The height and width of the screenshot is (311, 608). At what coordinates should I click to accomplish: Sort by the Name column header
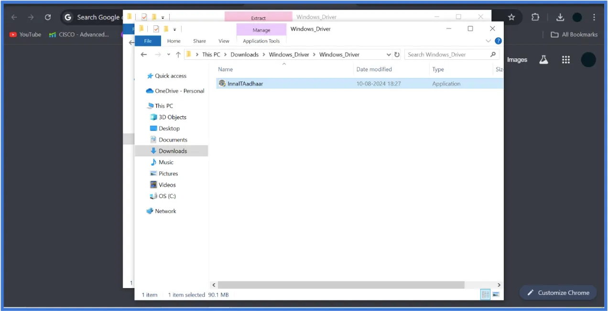tap(225, 69)
